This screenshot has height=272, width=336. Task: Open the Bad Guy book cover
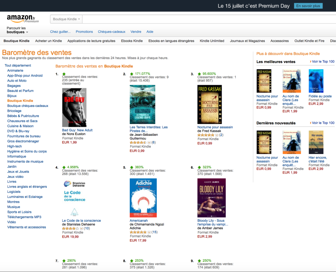tap(74, 107)
